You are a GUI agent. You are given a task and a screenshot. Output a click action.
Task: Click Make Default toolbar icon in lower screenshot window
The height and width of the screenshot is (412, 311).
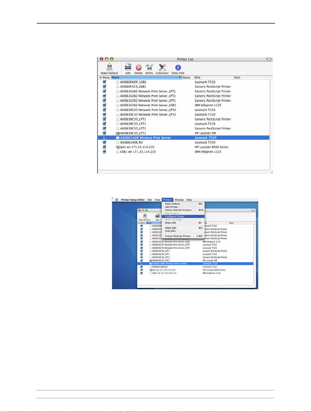click(x=145, y=216)
